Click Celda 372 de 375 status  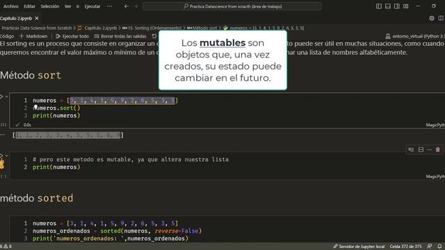tap(406, 247)
